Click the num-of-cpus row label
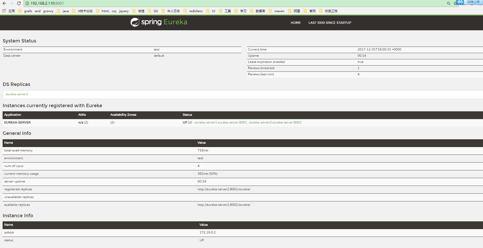The image size is (483, 248). [x=14, y=166]
